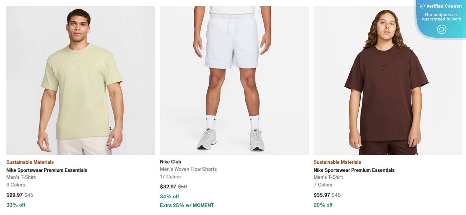466x215 pixels.
Task: Click the Nike Club product title
Action: 170,162
